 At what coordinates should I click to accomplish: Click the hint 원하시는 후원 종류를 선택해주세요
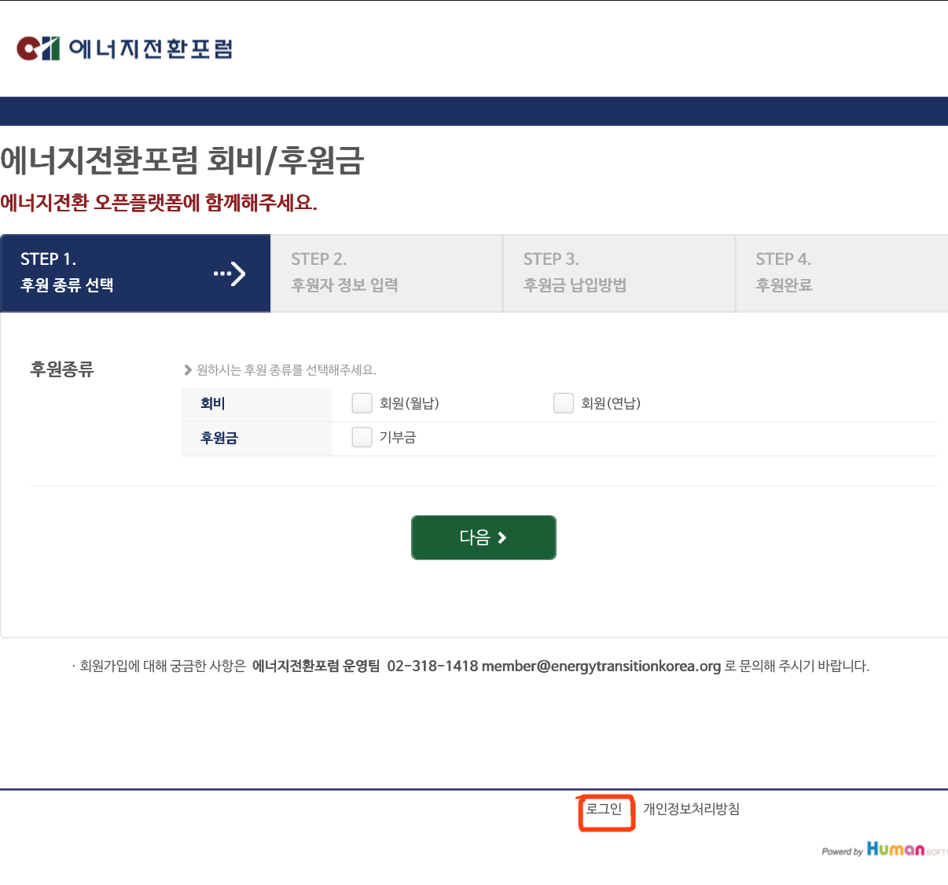tap(286, 370)
